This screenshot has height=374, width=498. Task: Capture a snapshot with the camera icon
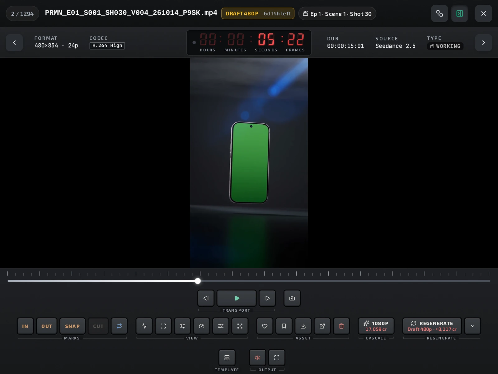[x=292, y=298]
